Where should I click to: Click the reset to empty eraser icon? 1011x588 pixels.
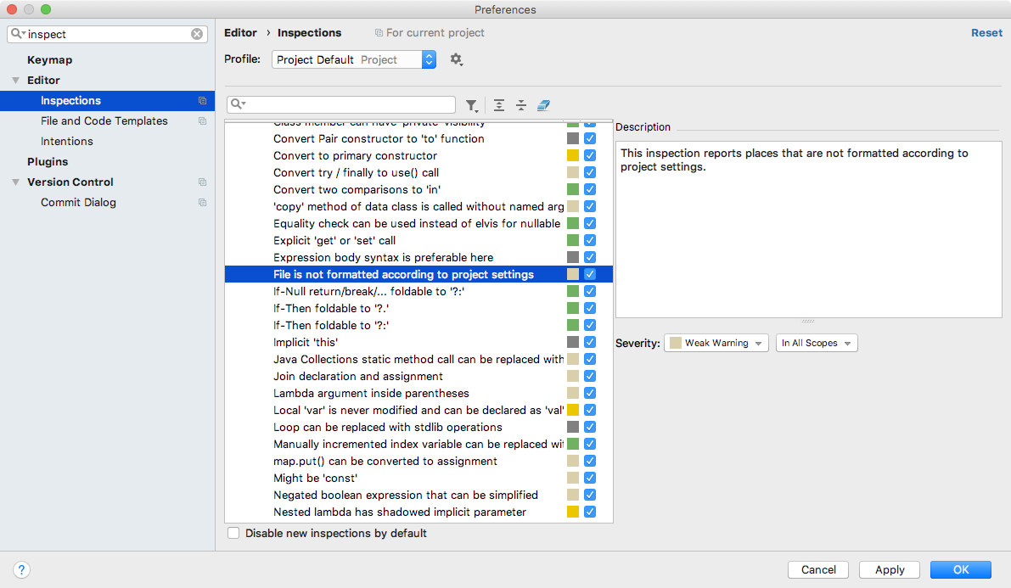point(543,105)
